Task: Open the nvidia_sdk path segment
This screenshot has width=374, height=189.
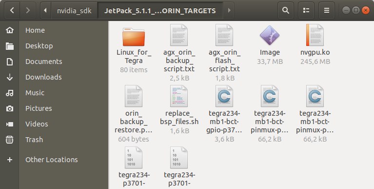Action: pyautogui.click(x=74, y=10)
